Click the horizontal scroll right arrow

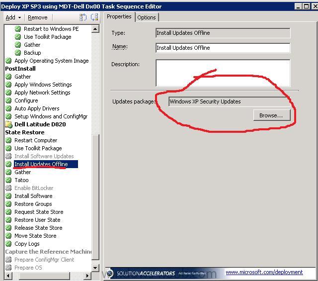[87, 276]
